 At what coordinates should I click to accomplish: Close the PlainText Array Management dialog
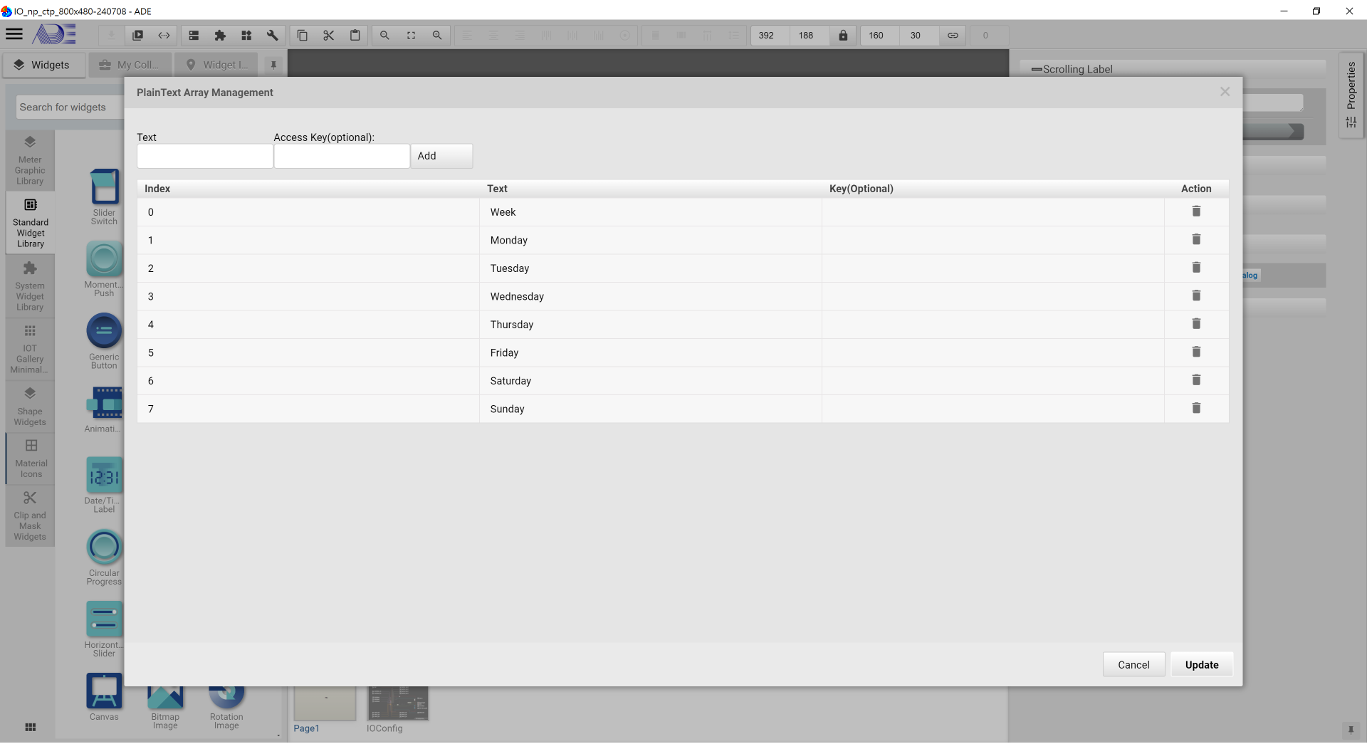1225,92
